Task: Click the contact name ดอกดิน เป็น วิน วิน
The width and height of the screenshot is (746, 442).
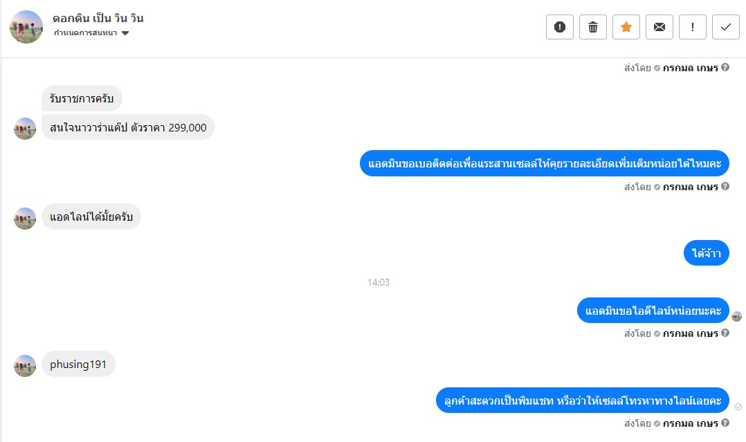Action: tap(98, 18)
